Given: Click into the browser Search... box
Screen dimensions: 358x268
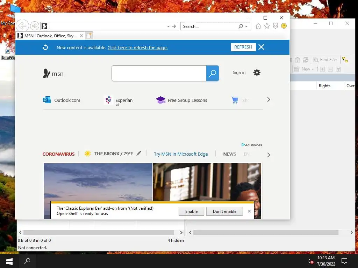Looking at the screenshot, I should (x=209, y=26).
